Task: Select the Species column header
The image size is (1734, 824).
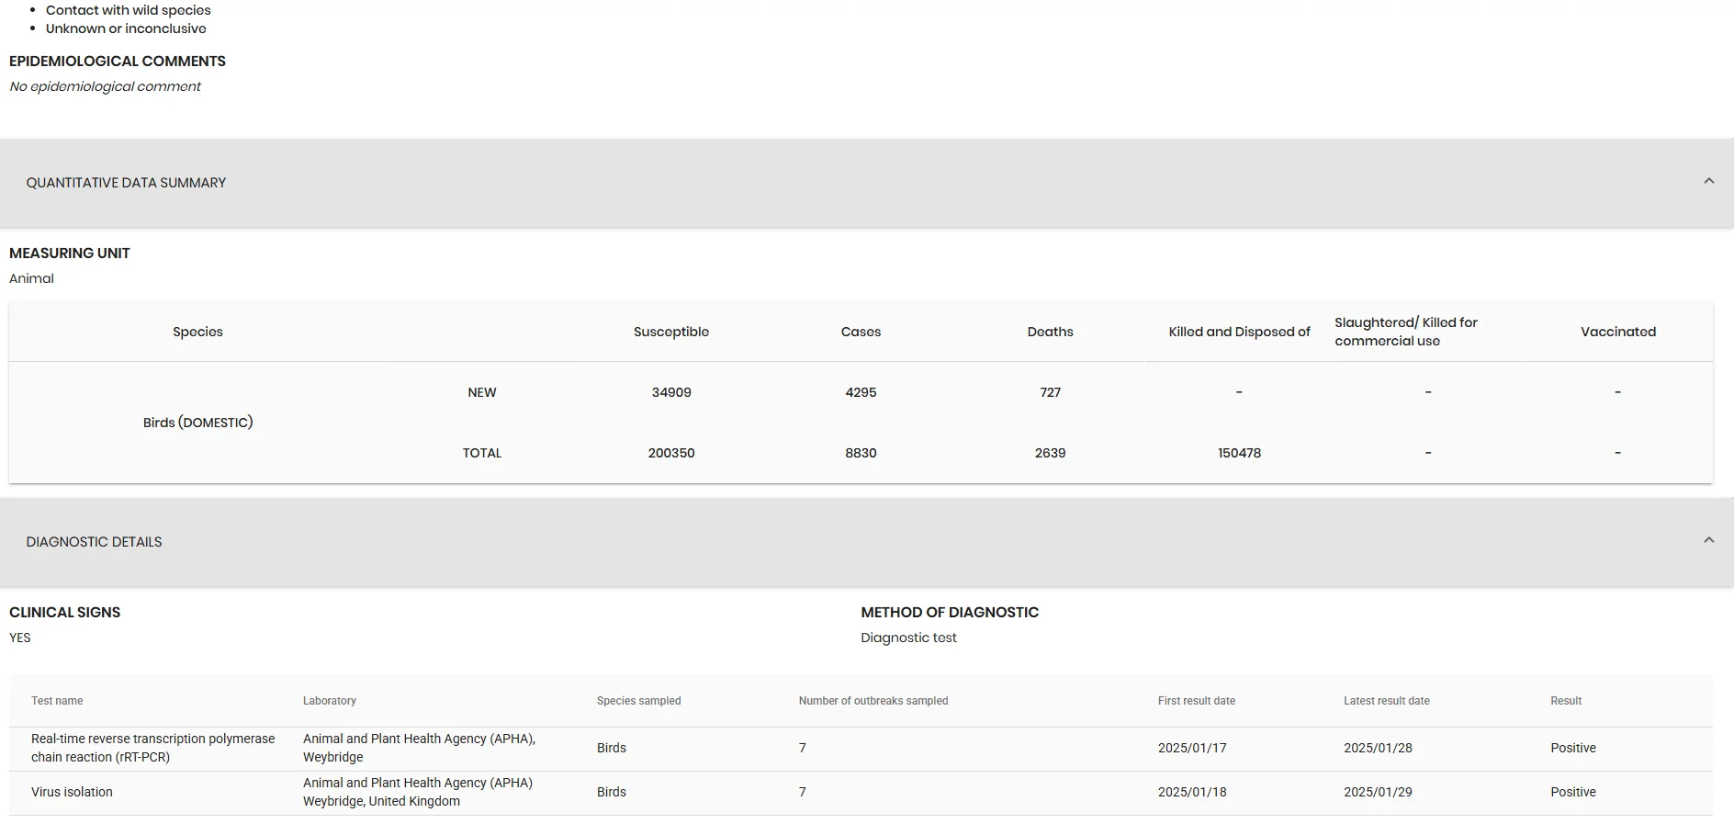Action: pos(197,332)
